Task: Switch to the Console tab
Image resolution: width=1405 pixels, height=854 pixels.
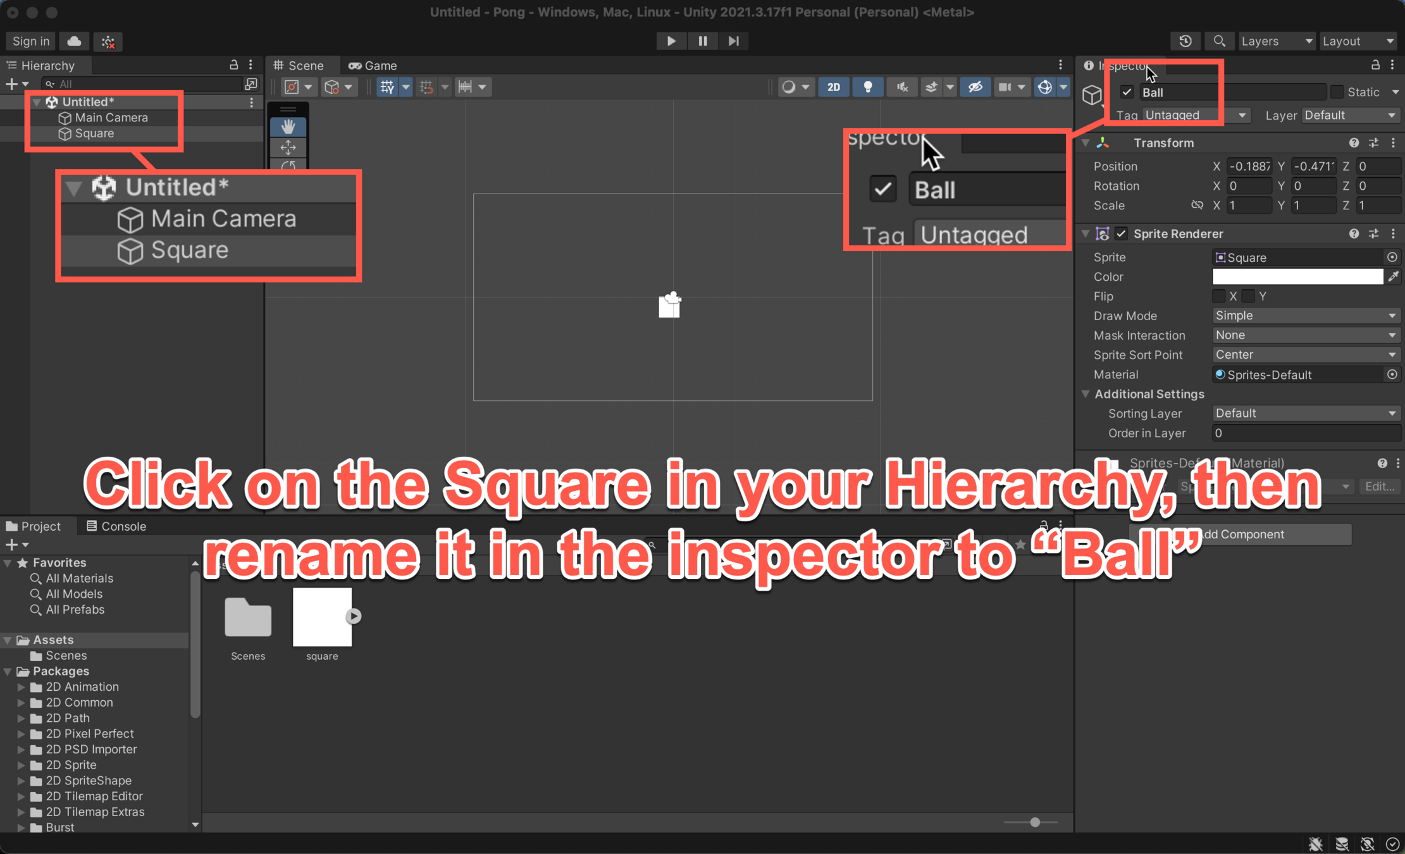Action: [116, 526]
